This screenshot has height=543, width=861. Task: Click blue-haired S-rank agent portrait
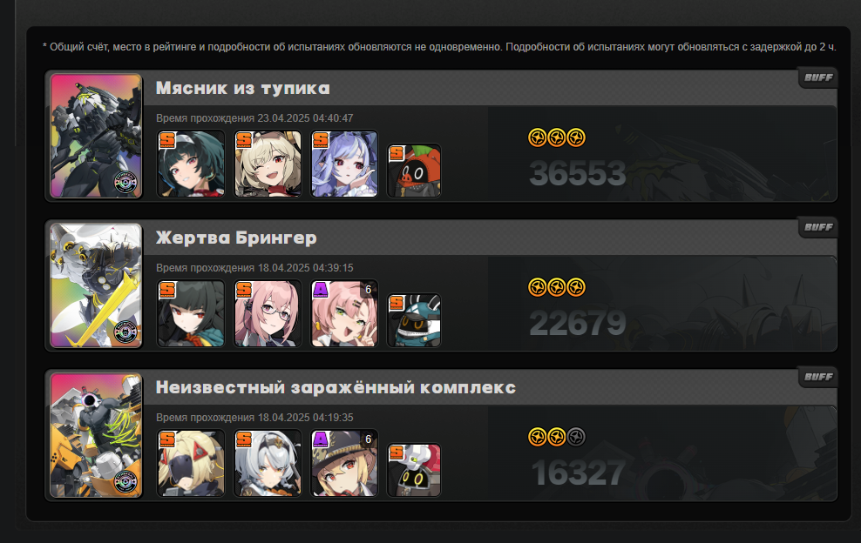pyautogui.click(x=345, y=164)
